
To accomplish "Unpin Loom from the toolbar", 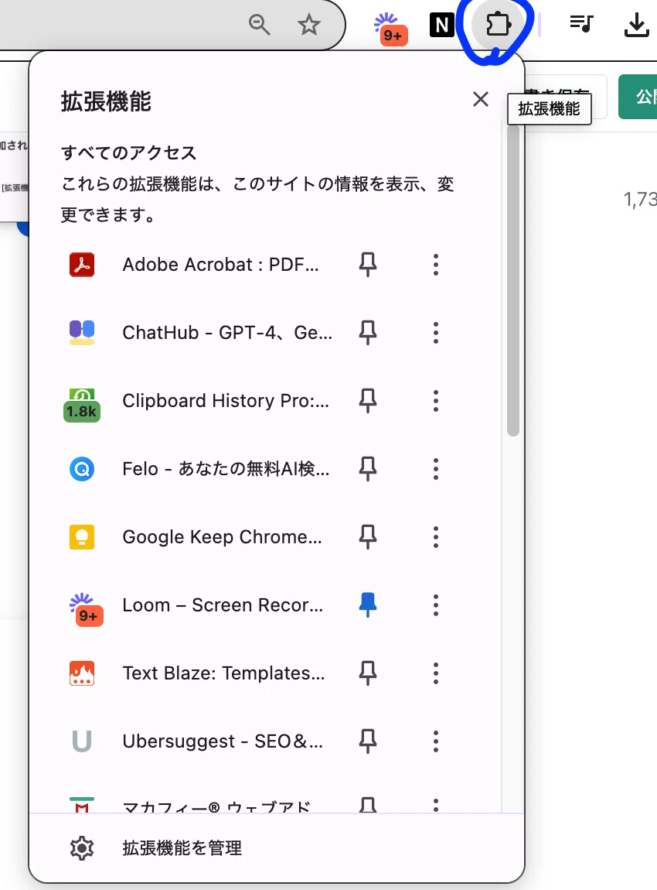I will (368, 605).
